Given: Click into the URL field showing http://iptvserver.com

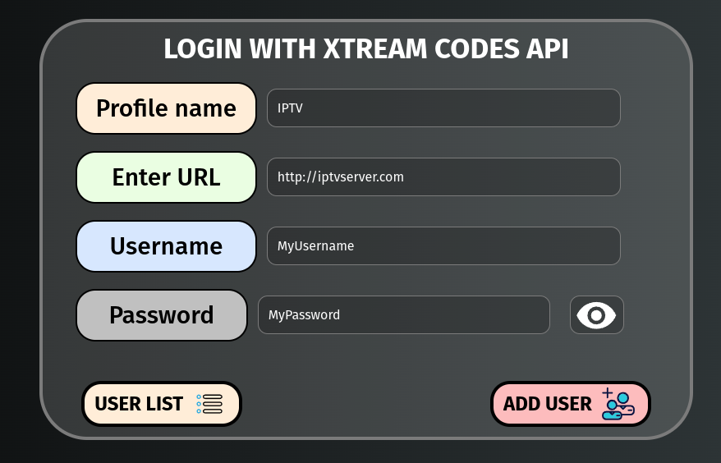Looking at the screenshot, I should tap(443, 177).
